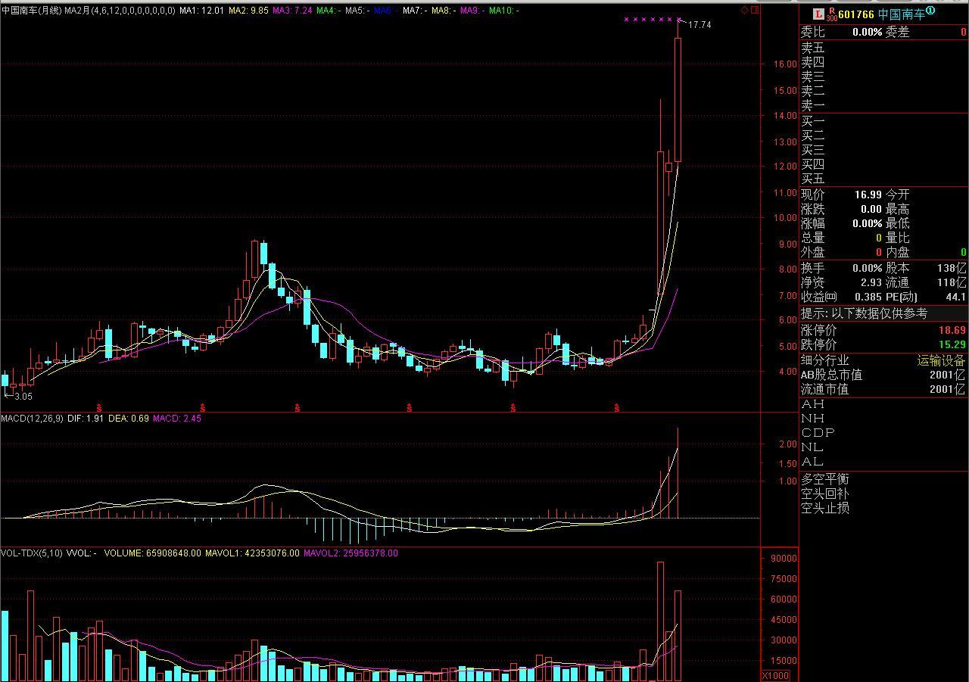The height and width of the screenshot is (682, 969).
Task: Click the MA3: 7.24 value
Action: click(291, 11)
